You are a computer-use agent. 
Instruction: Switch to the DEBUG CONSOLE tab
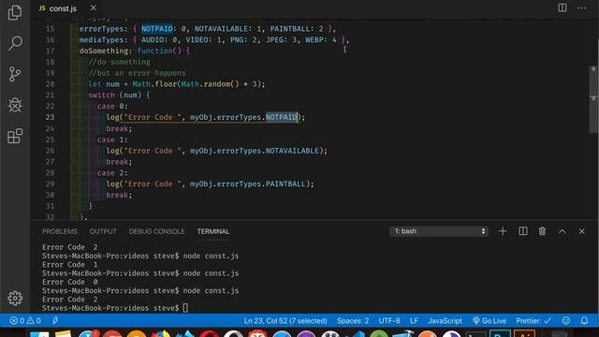click(156, 231)
